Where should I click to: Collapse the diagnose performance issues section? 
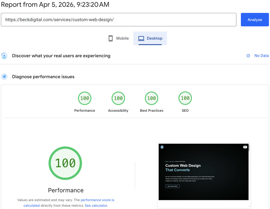click(43, 76)
